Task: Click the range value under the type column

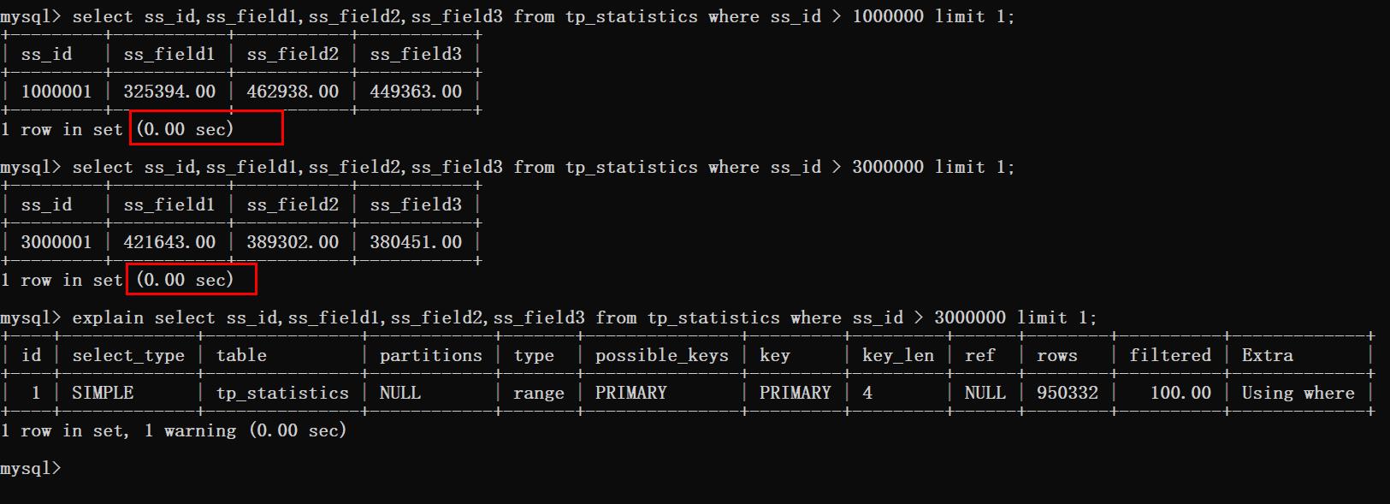Action: [539, 393]
